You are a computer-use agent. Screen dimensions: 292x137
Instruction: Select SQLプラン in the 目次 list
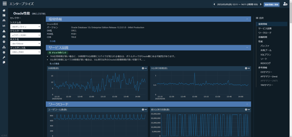tap(266, 55)
